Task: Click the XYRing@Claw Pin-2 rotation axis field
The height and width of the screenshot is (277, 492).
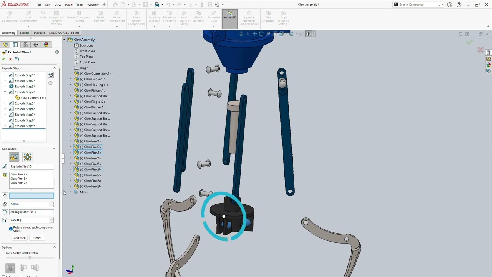Action: click(32, 212)
